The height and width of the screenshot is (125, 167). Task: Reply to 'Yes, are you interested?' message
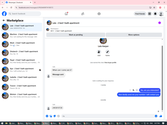133,90
